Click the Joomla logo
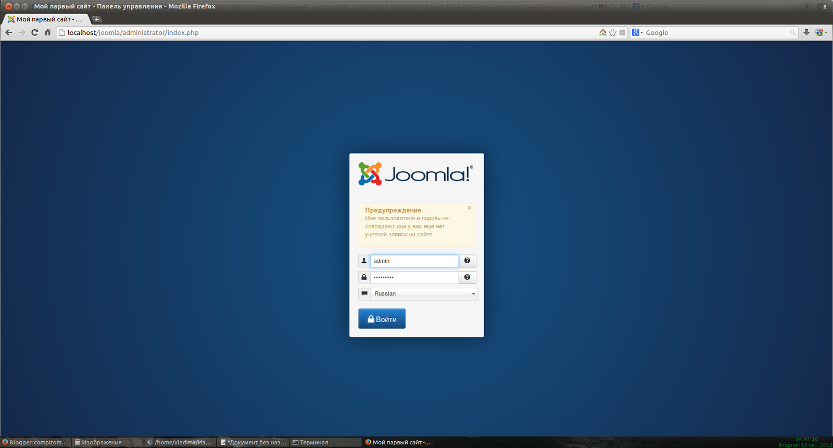 coord(416,174)
